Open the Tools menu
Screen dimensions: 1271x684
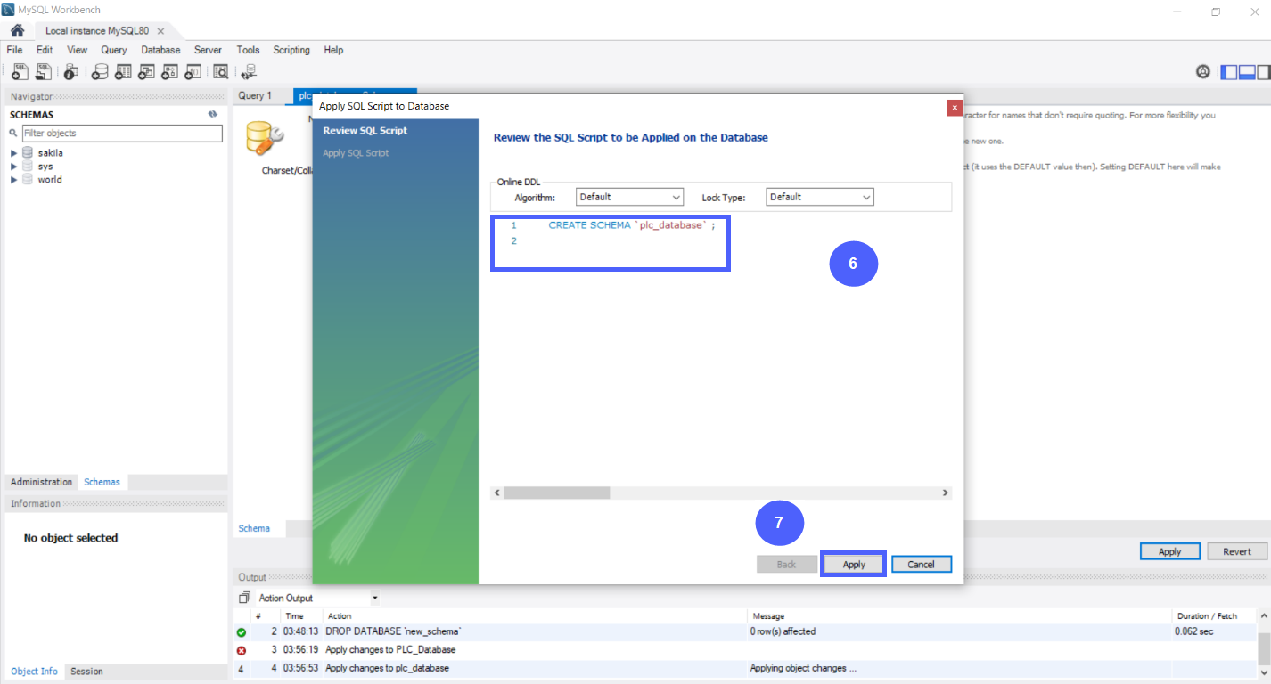(x=248, y=50)
